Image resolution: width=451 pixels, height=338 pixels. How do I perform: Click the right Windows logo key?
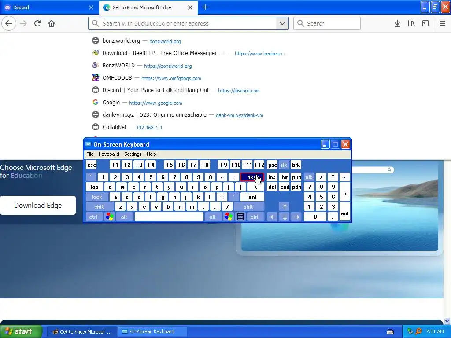pyautogui.click(x=229, y=217)
